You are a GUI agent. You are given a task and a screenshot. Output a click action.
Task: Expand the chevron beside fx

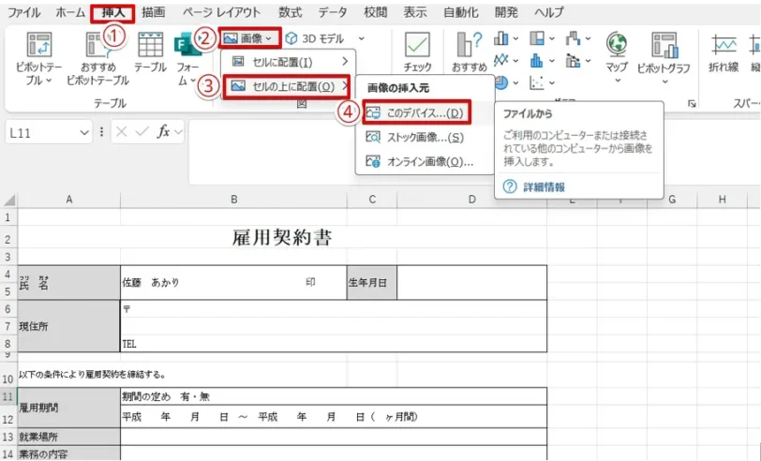(178, 131)
